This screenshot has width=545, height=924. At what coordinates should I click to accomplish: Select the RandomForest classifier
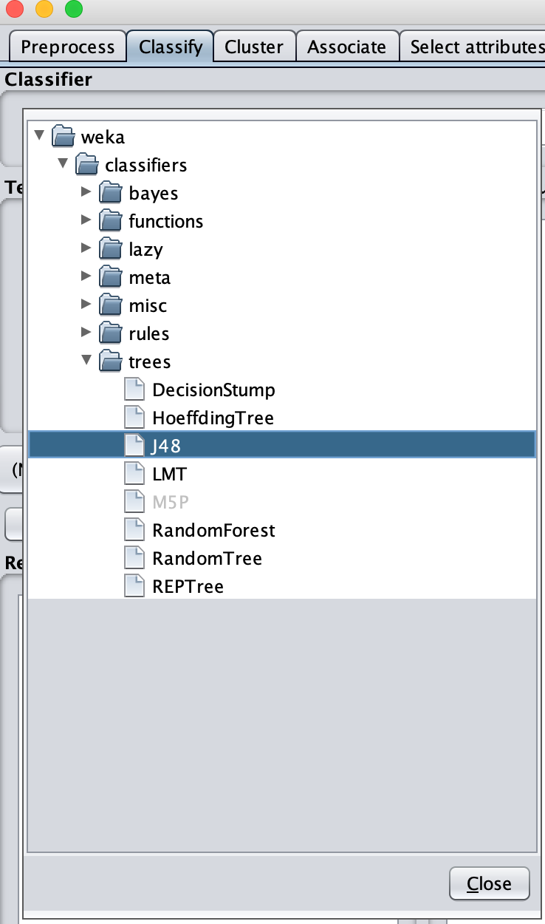point(213,531)
